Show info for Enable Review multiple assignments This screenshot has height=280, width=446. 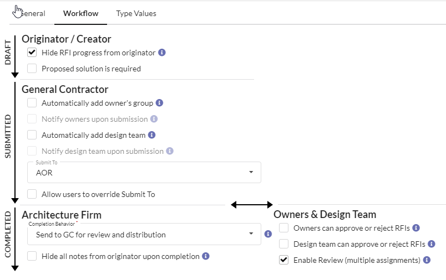427,260
